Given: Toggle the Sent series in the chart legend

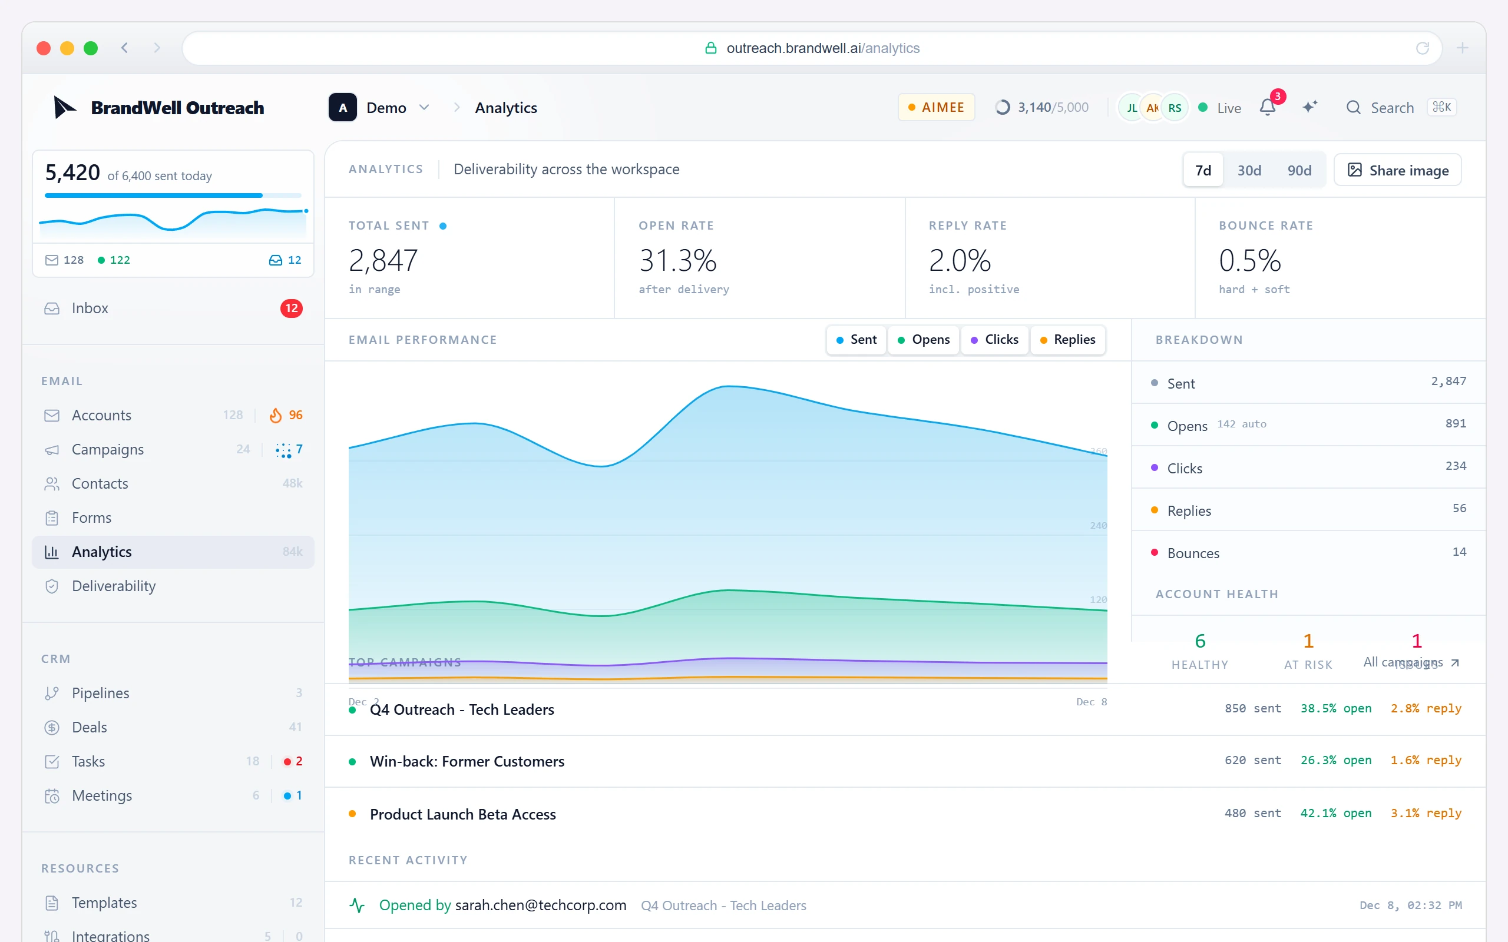Looking at the screenshot, I should pos(856,340).
